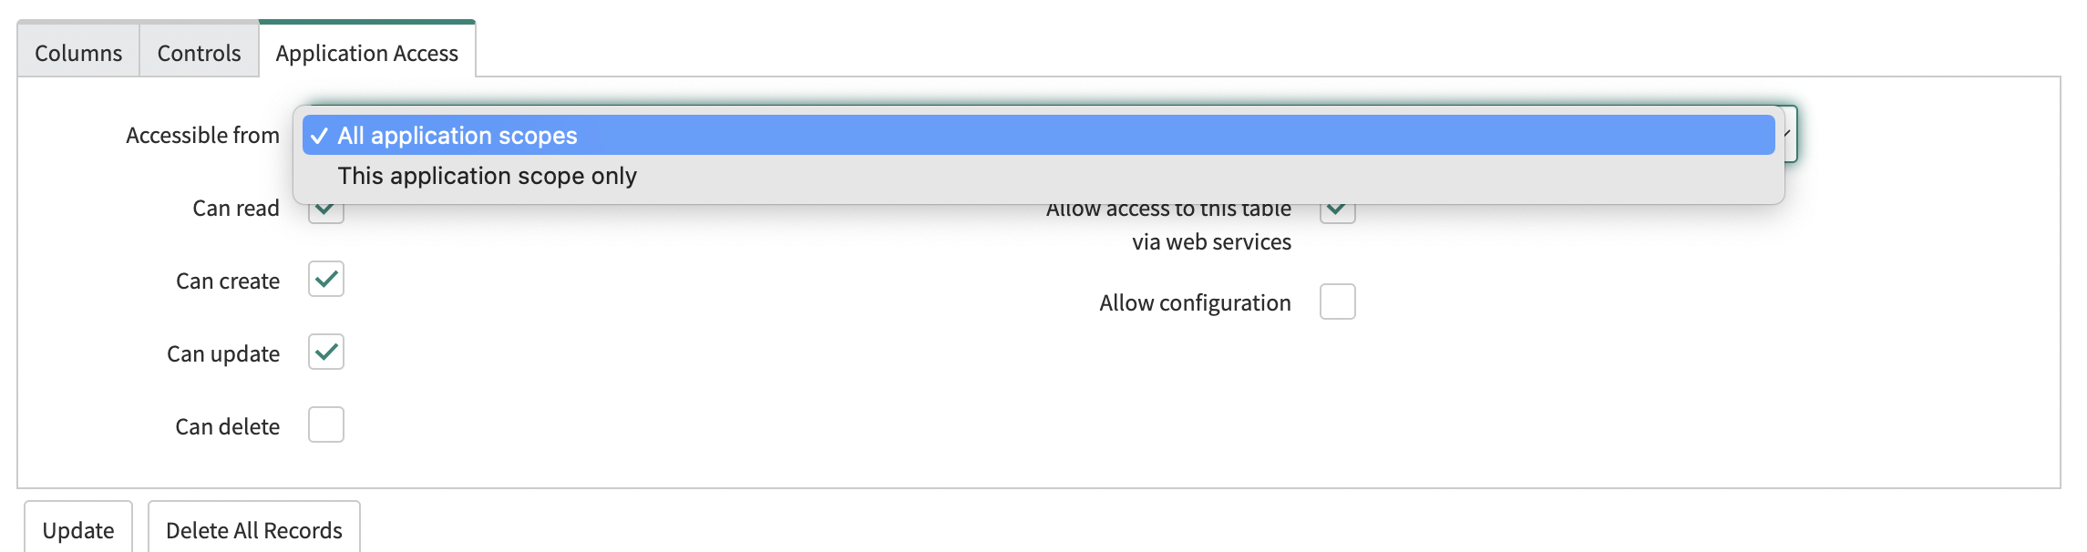This screenshot has height=552, width=2087.
Task: Click the "Can update" label text
Action: (x=223, y=354)
